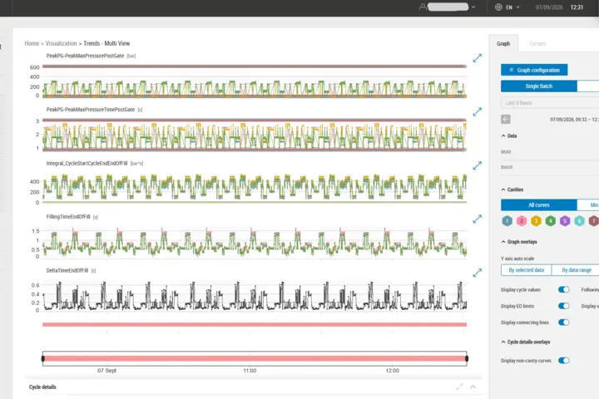Viewport: 599px width, 399px height.
Task: Click the pink timeline range bar
Action: tap(255, 358)
